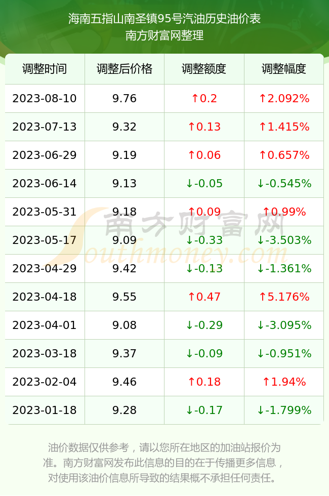Click the ↑0.06 adjustment amount

(204, 155)
